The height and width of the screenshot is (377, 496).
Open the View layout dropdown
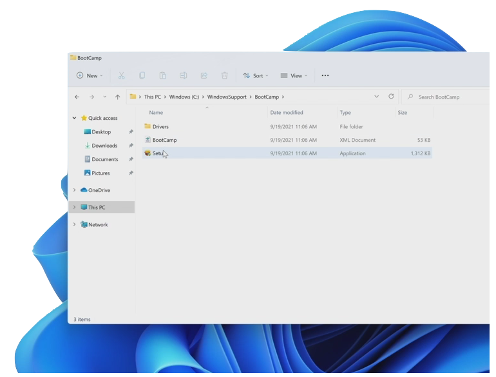294,75
